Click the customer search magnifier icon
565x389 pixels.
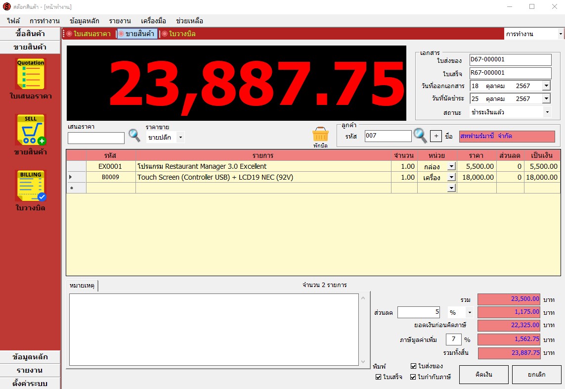(420, 136)
